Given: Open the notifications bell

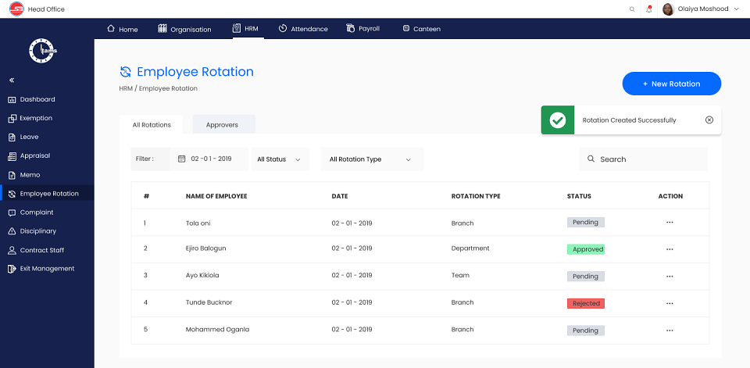Looking at the screenshot, I should 649,9.
